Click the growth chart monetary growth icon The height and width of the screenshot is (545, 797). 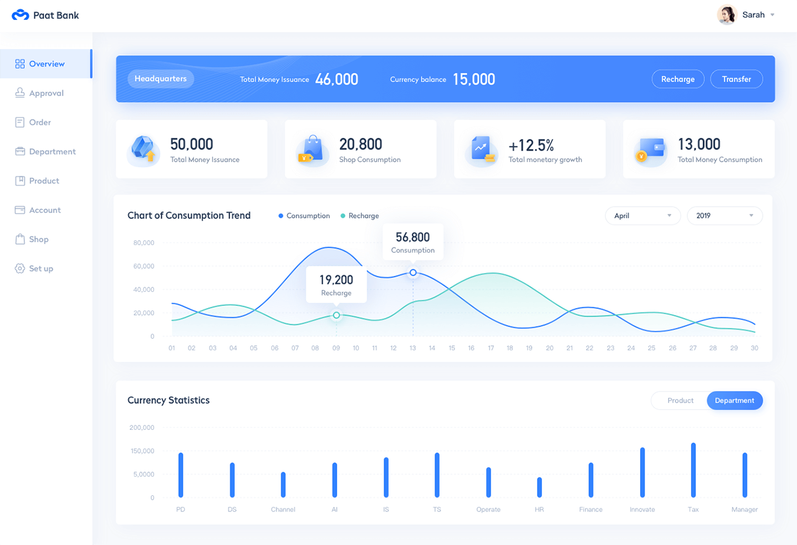[481, 151]
